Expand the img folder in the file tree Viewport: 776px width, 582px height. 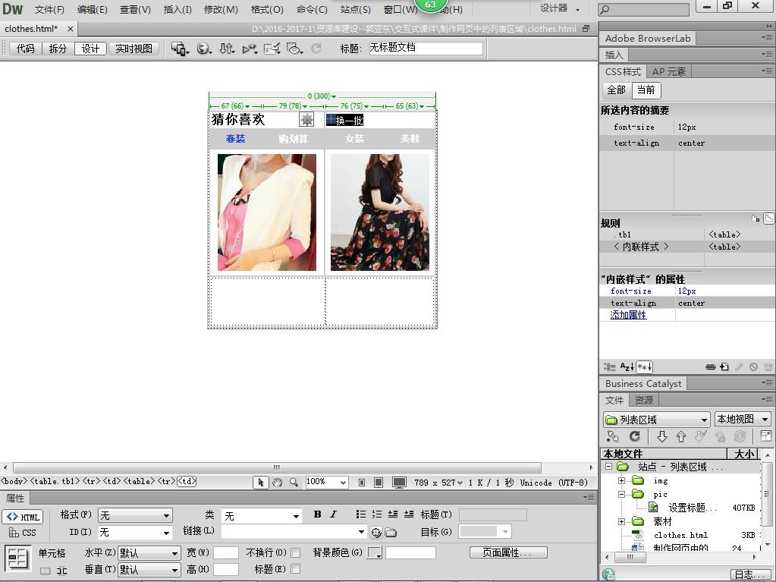621,481
